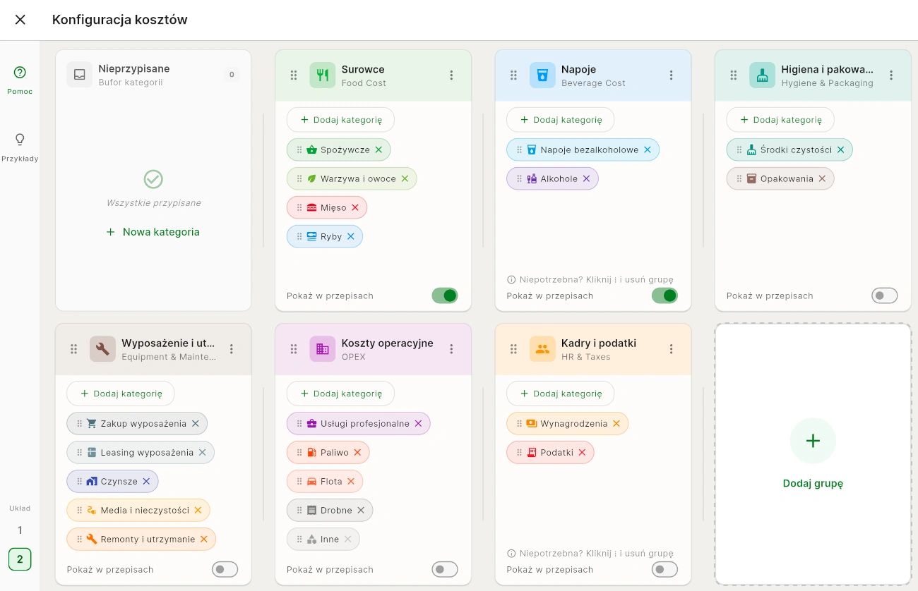Open the three-dot menu for Surowce group

[x=451, y=75]
